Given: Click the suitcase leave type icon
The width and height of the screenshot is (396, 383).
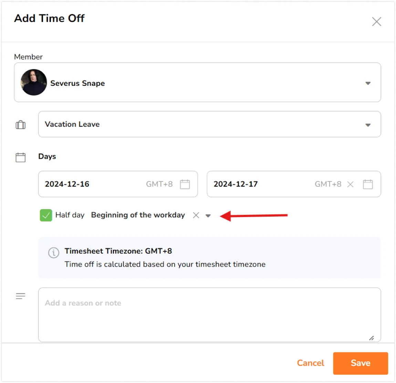Looking at the screenshot, I should tap(20, 125).
